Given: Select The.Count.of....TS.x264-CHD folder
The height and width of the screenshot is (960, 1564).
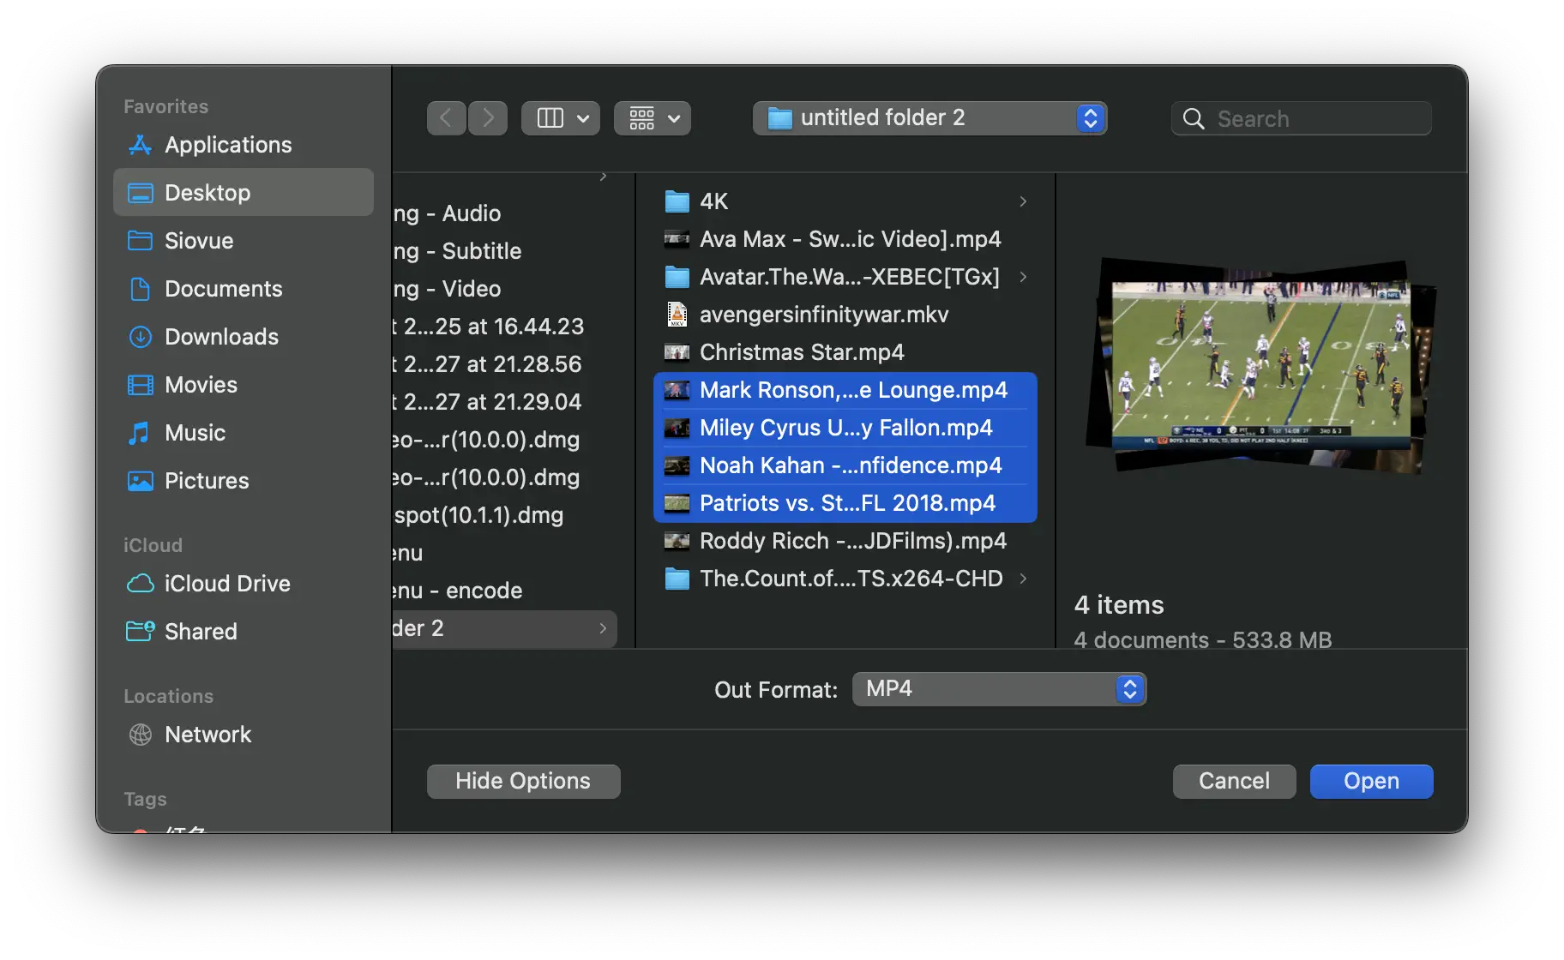Looking at the screenshot, I should pos(845,579).
